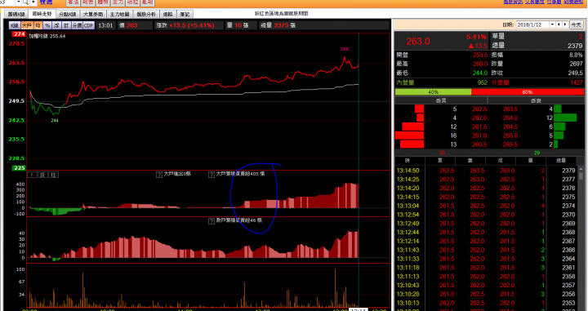Click the help icon beside 大戶進出0張
Screen dimensions: 588x311
pyautogui.click(x=159, y=174)
